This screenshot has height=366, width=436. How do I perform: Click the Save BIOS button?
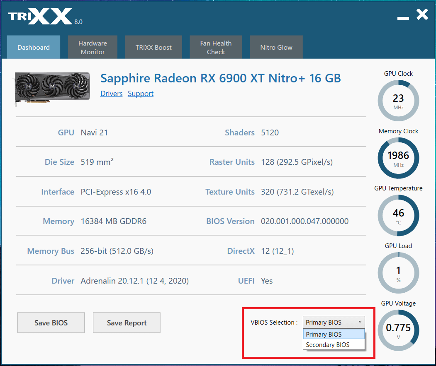[51, 323]
